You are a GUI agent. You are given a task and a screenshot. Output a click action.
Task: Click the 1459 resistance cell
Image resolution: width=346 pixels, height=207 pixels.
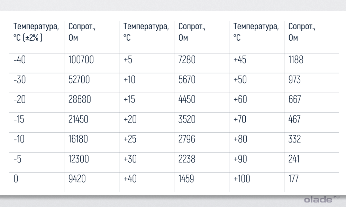186,179
